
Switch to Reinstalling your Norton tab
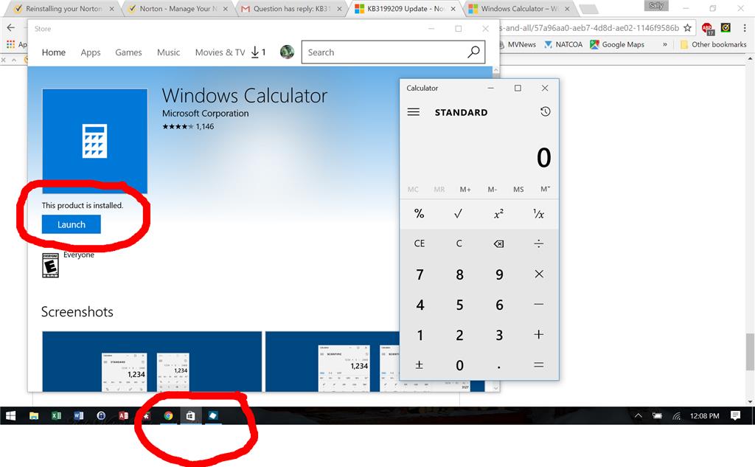tap(63, 9)
